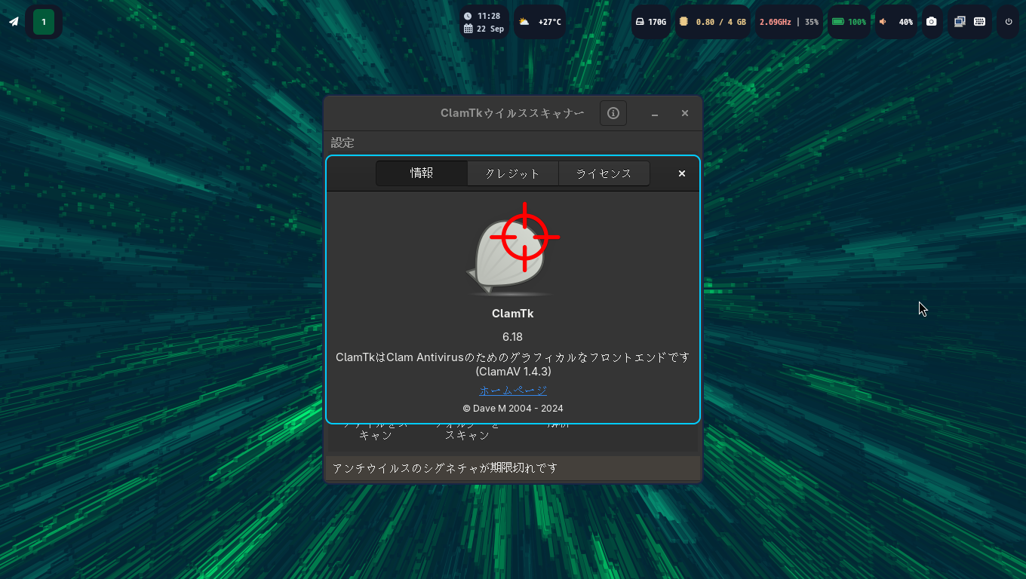Open the power menu icon
This screenshot has height=579, width=1026.
click(x=1009, y=22)
